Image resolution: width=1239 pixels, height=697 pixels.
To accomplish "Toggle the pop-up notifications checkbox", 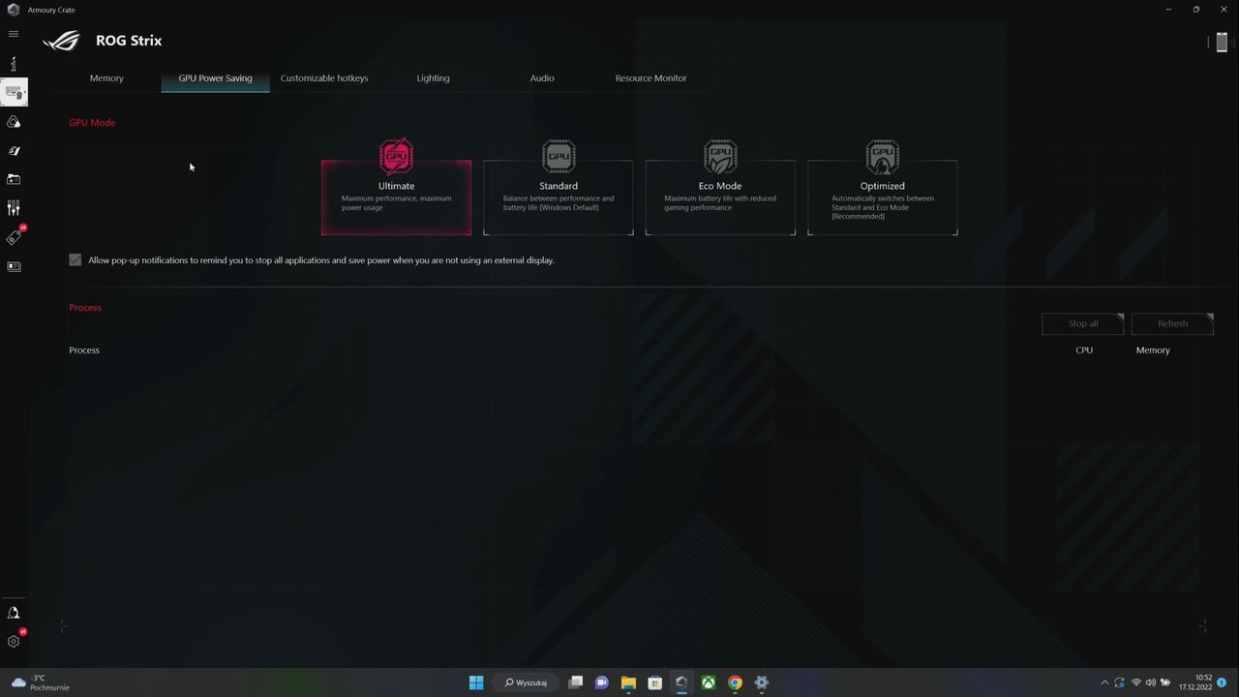I will (76, 259).
